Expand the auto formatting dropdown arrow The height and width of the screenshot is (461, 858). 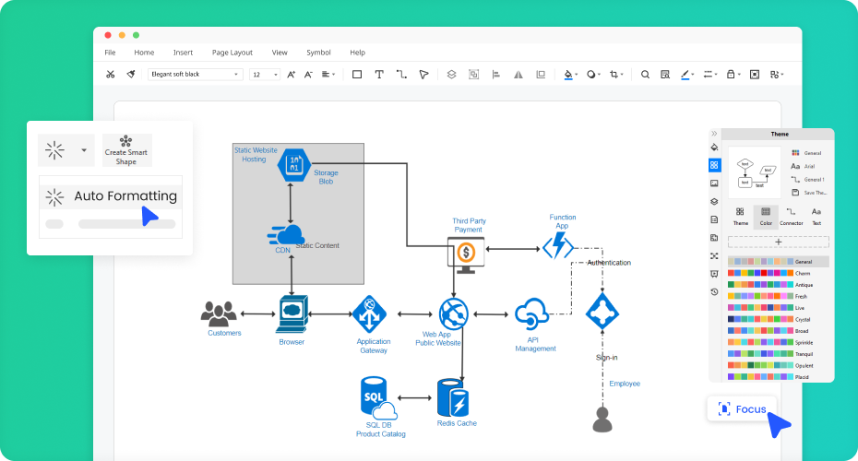[x=84, y=149]
